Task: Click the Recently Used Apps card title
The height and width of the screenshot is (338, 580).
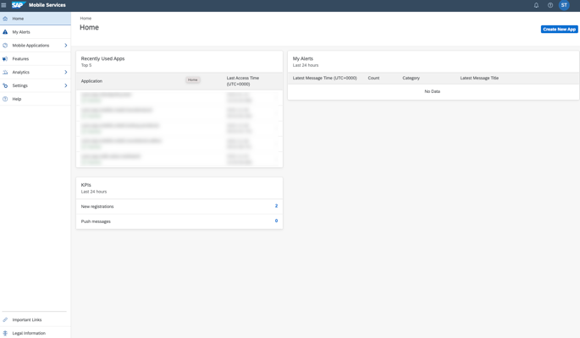Action: pos(102,58)
